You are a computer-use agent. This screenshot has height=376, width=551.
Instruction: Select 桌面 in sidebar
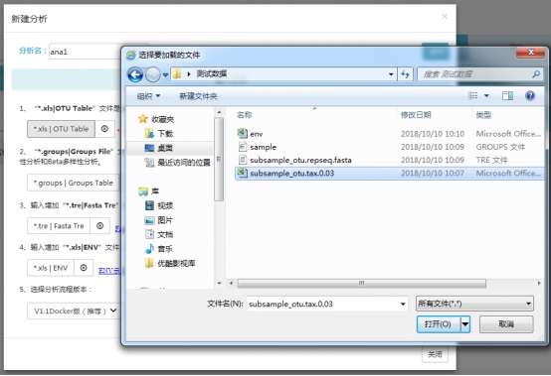(159, 148)
